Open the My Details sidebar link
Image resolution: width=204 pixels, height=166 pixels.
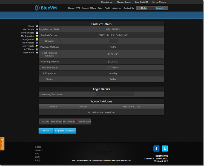(28, 29)
